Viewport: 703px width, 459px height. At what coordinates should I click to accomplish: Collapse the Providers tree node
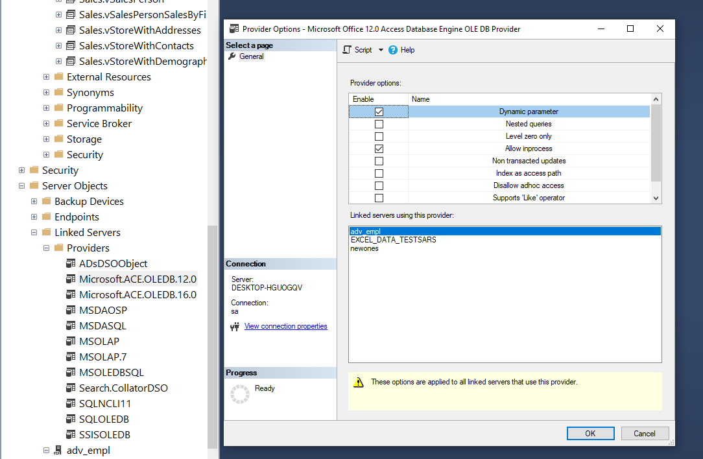pos(45,248)
